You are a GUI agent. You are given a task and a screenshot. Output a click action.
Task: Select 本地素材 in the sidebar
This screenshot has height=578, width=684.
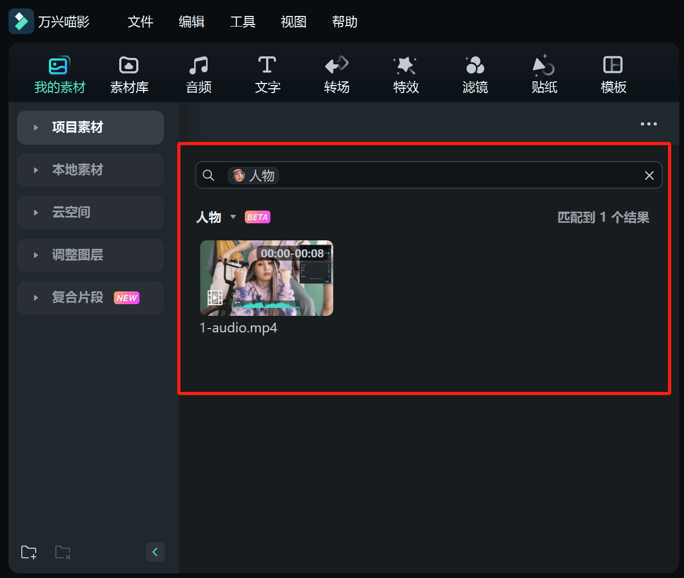tap(90, 170)
